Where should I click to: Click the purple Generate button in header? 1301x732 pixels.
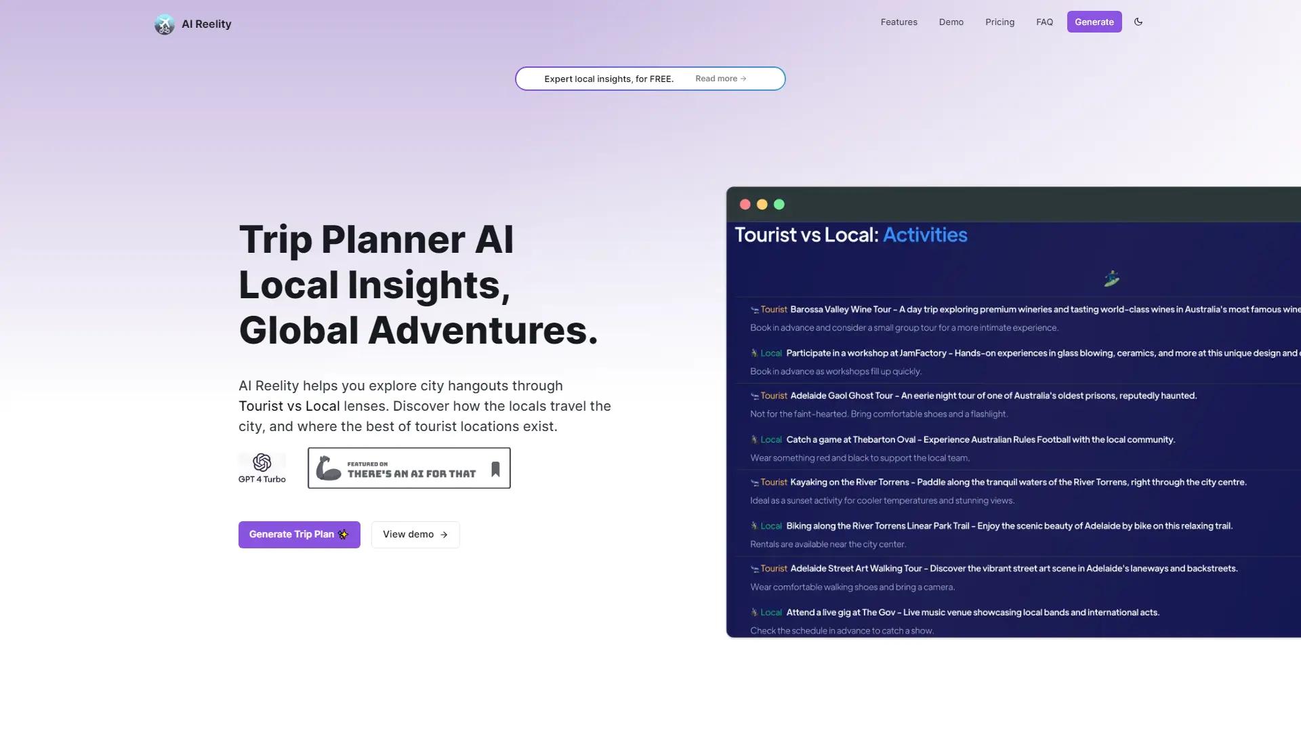pos(1094,22)
